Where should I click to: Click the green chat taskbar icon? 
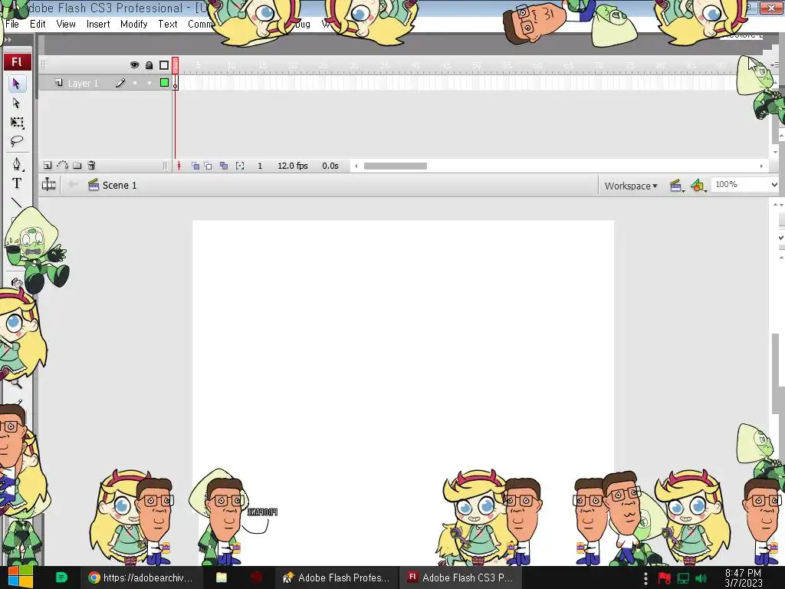(x=61, y=577)
